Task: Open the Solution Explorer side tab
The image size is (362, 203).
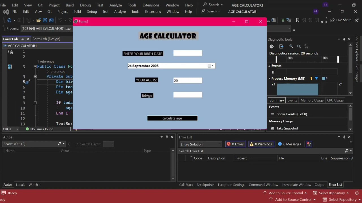Action: 357,48
